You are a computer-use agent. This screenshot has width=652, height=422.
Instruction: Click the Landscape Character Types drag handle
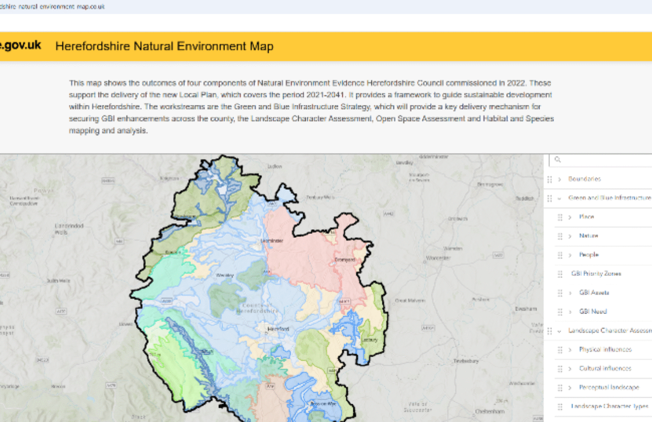pos(560,407)
